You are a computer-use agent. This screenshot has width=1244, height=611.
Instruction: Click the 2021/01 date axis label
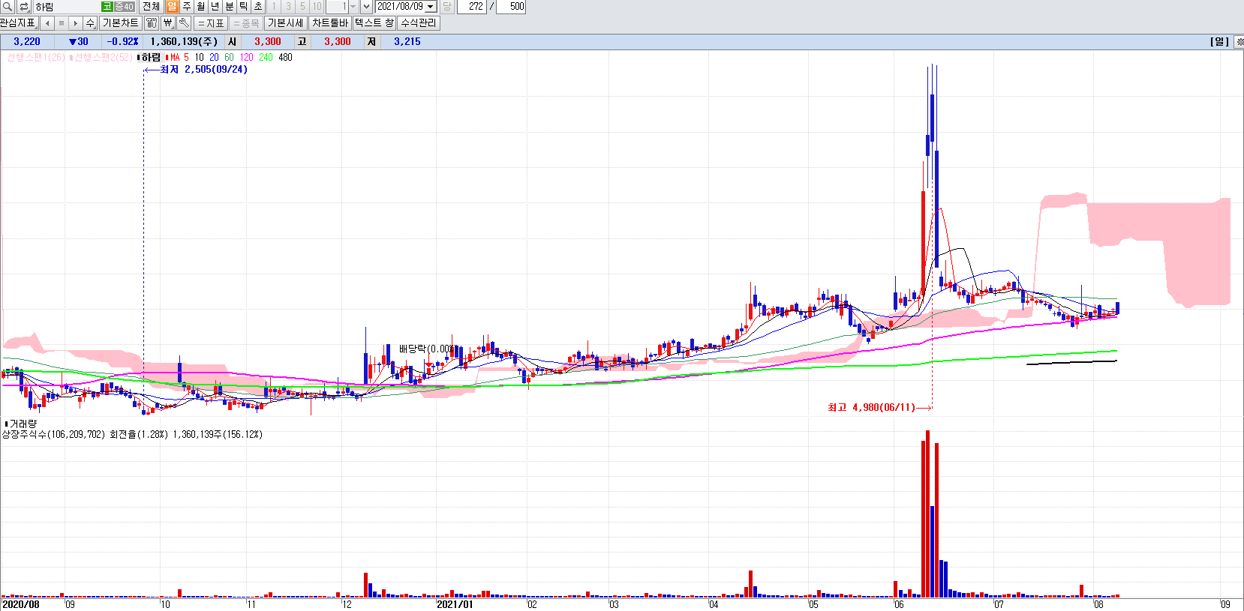tap(455, 604)
